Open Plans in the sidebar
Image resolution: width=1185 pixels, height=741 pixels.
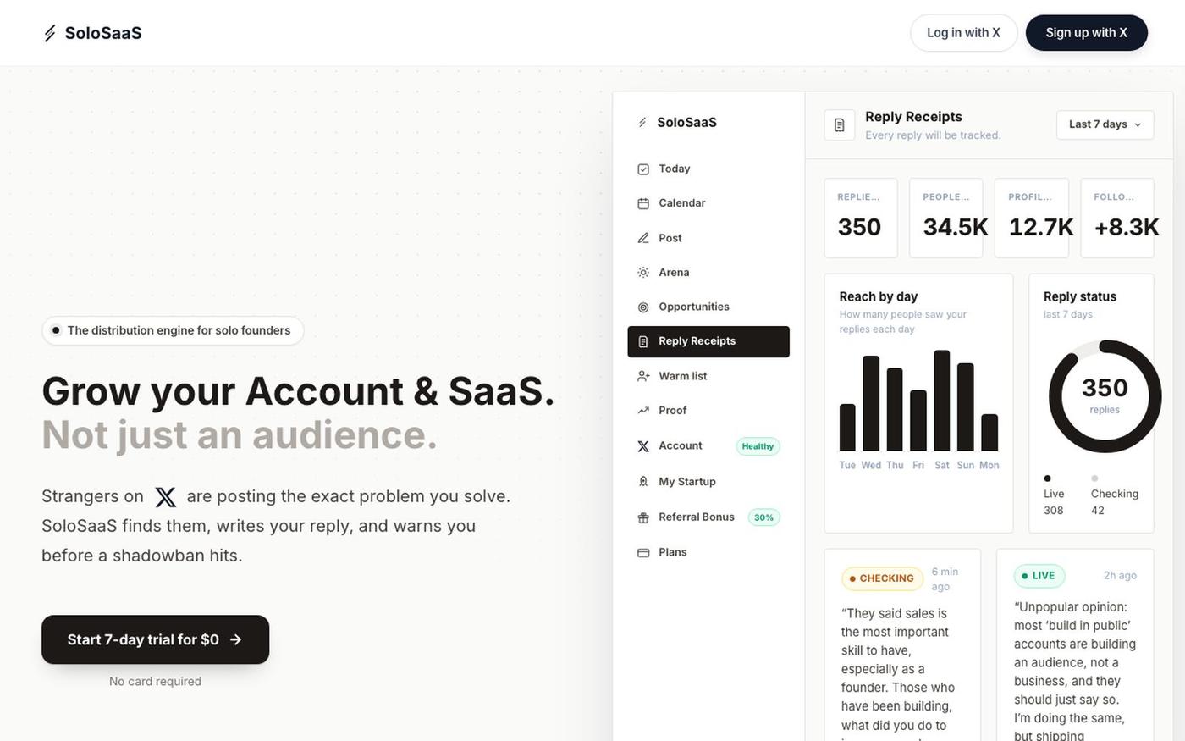[x=708, y=553]
